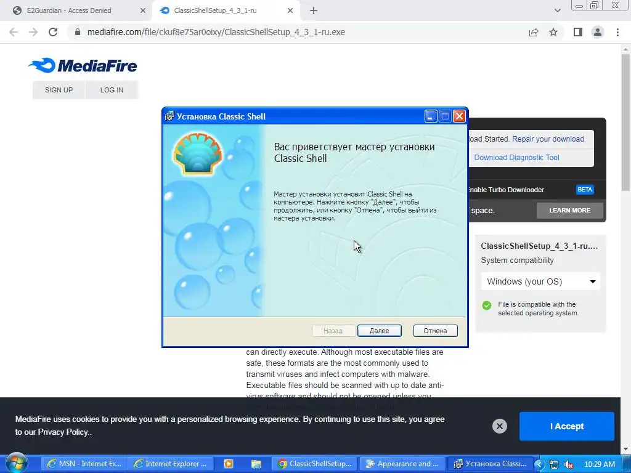631x473 pixels.
Task: Reload the MediaFire page
Action: [x=53, y=32]
